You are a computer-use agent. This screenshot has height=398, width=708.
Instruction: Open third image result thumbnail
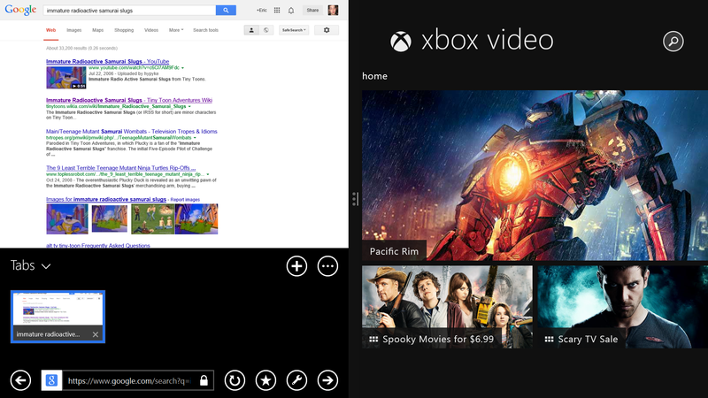coord(152,218)
